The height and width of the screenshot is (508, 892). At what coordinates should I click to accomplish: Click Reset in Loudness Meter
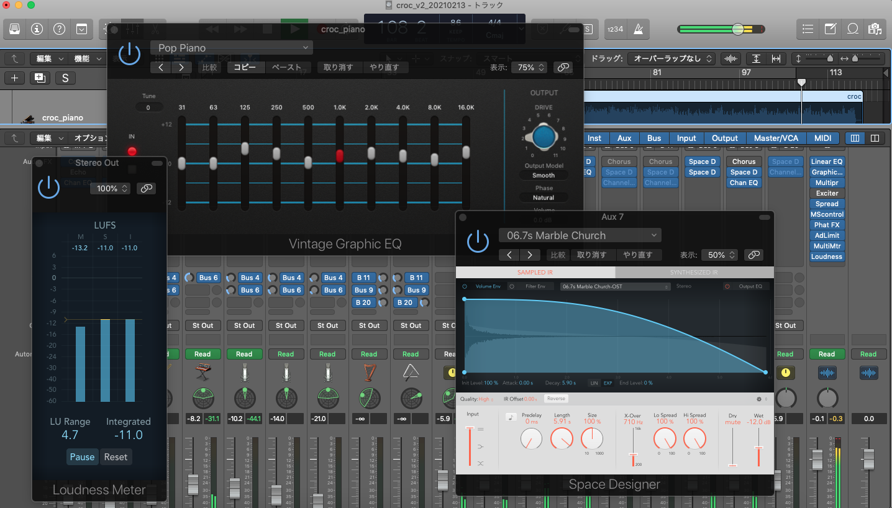click(116, 457)
